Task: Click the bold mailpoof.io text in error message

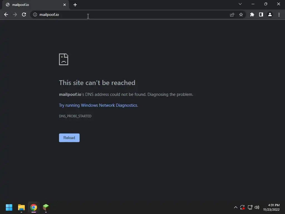Action: click(70, 94)
